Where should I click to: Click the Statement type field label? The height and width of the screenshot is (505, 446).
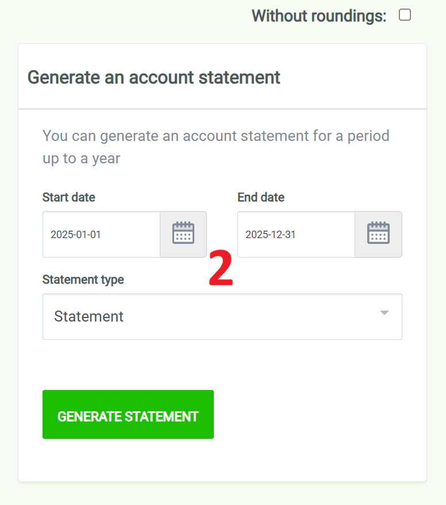(x=83, y=280)
